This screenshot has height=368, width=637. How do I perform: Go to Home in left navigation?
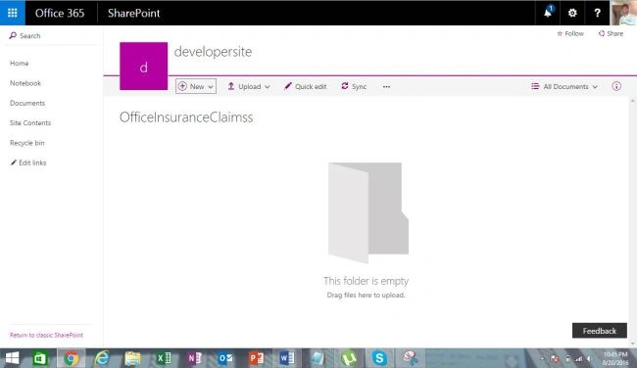(x=19, y=64)
